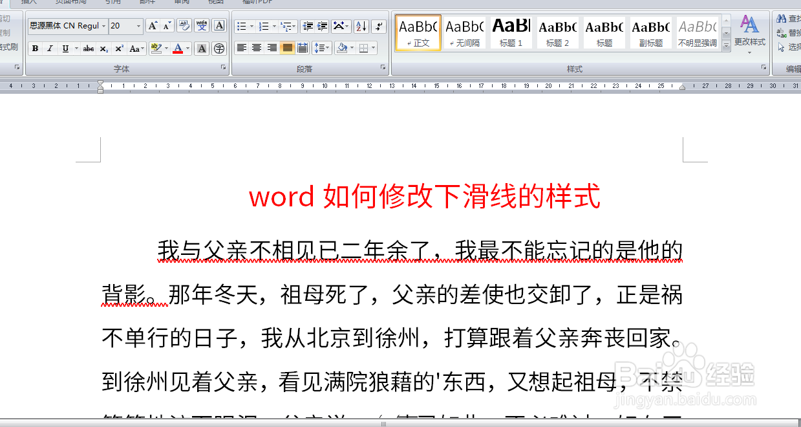Viewport: 801px width, 427px height.
Task: Expand the borders dropdown arrow
Action: coord(373,48)
